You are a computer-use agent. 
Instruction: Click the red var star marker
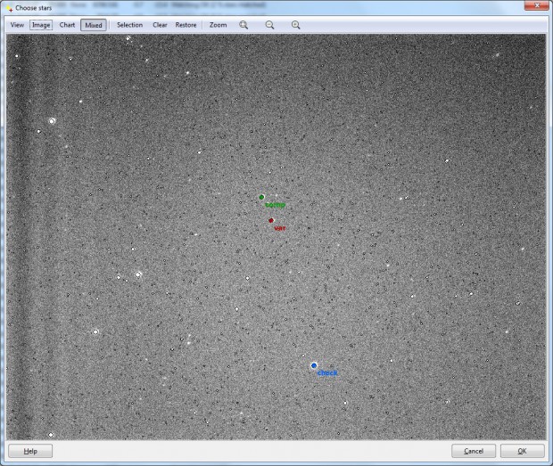coord(271,220)
